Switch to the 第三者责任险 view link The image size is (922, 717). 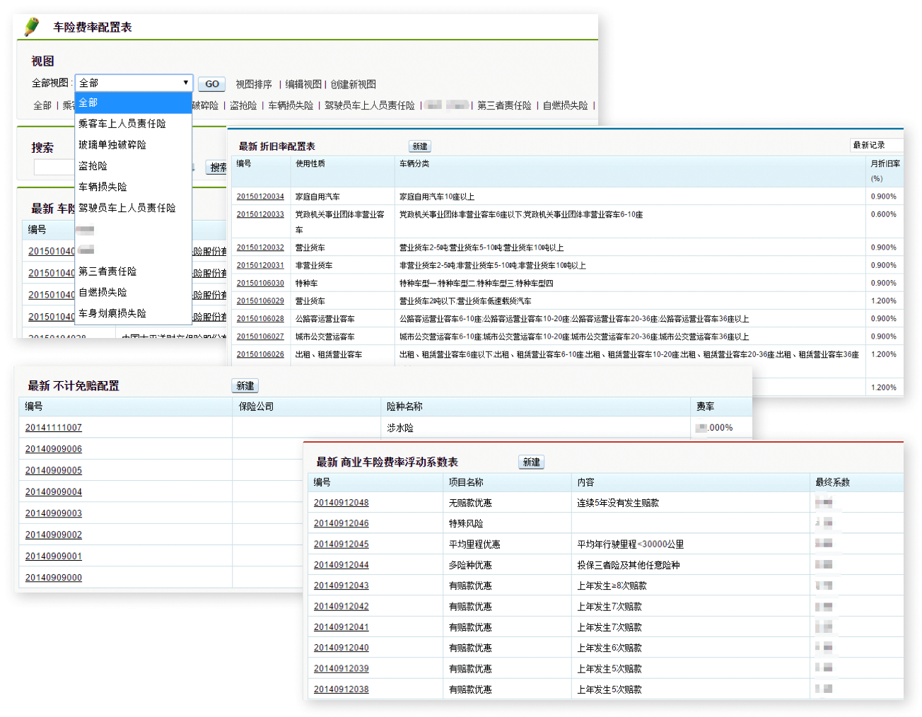504,105
